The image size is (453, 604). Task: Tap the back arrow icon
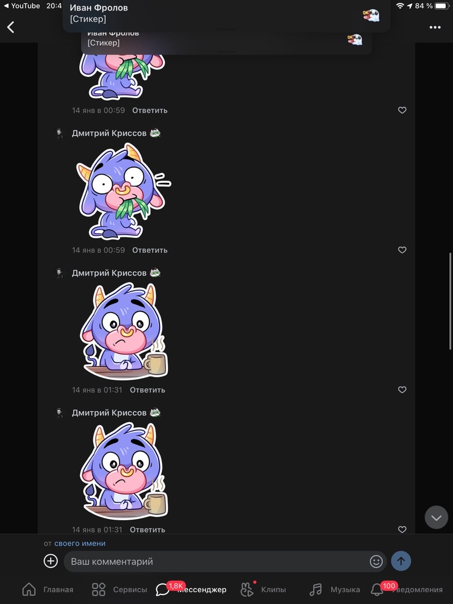pyautogui.click(x=11, y=27)
